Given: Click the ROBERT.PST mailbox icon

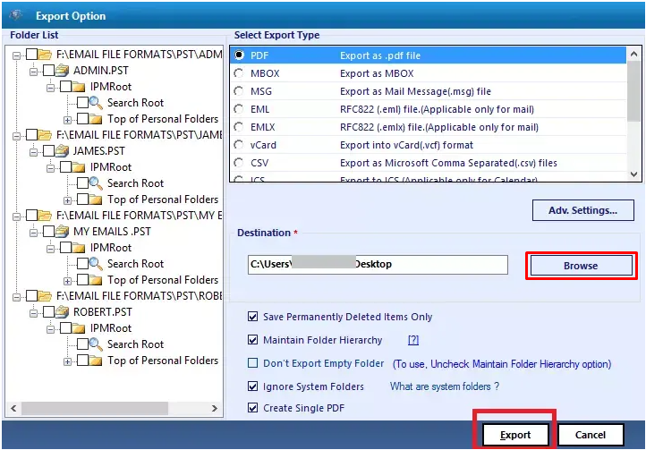Looking at the screenshot, I should (62, 312).
